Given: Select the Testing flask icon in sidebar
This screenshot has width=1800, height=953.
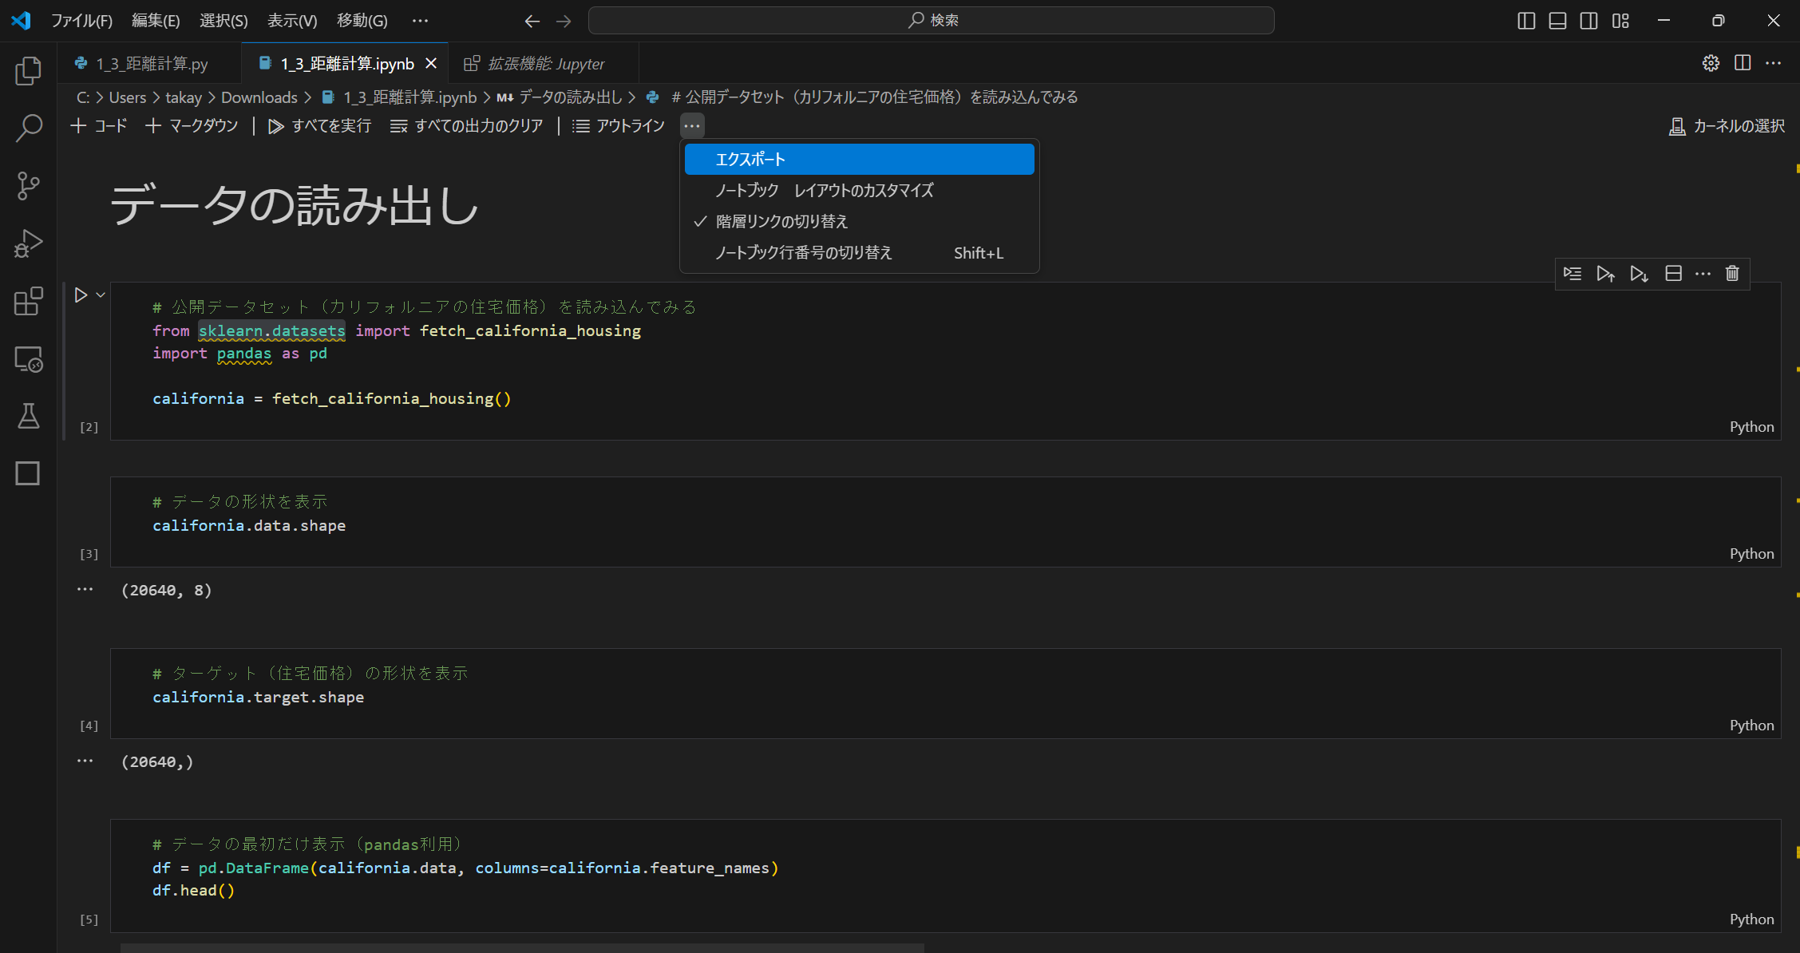Looking at the screenshot, I should 28,416.
